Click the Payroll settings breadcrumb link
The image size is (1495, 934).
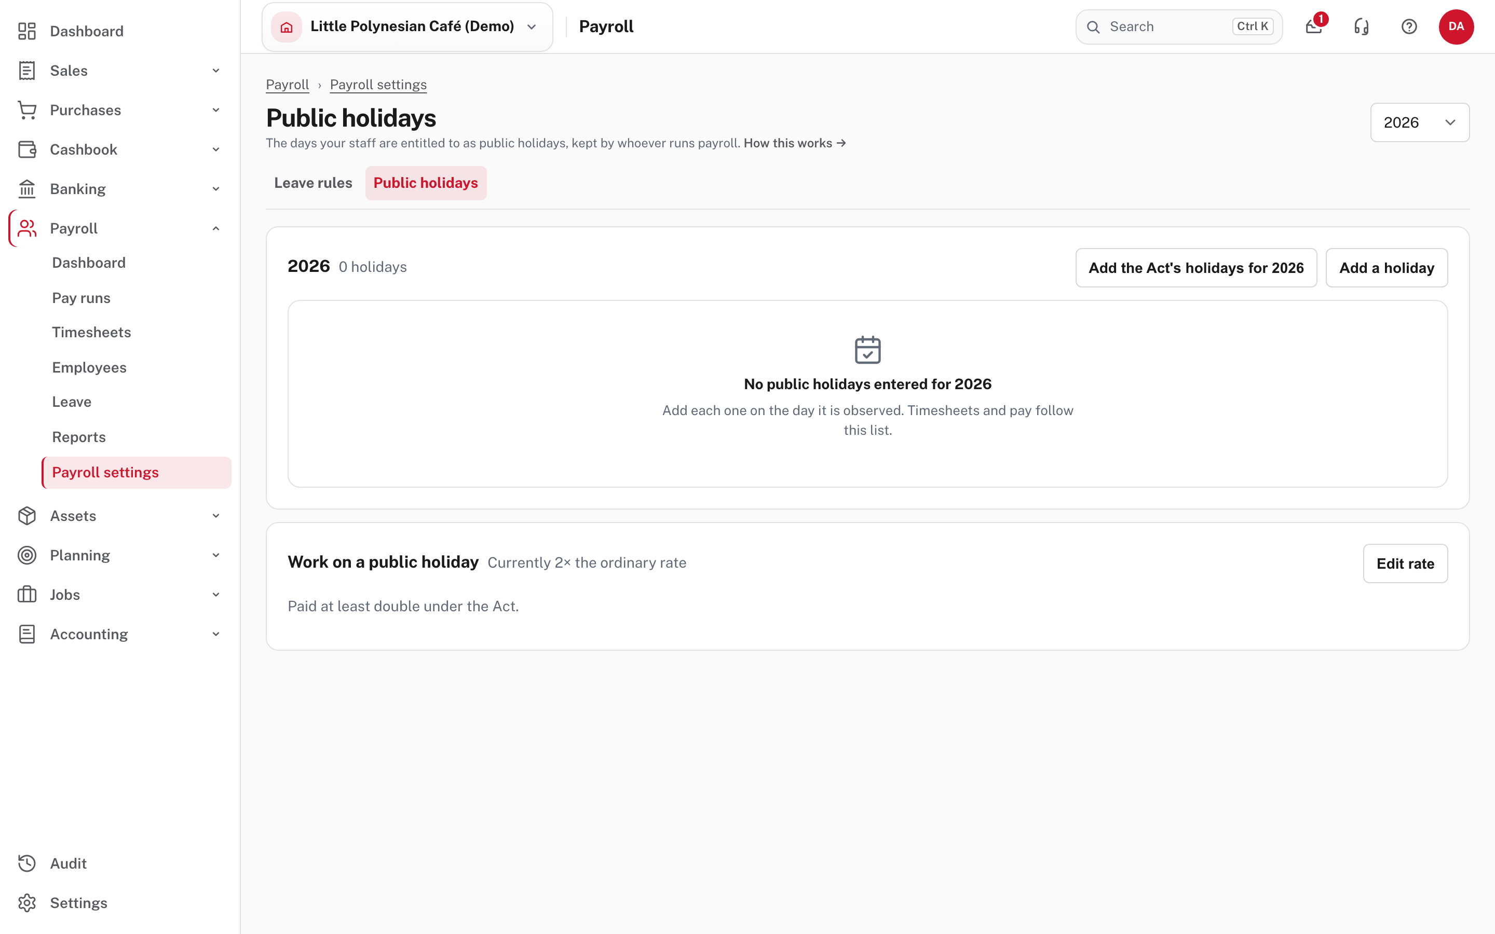(x=378, y=85)
